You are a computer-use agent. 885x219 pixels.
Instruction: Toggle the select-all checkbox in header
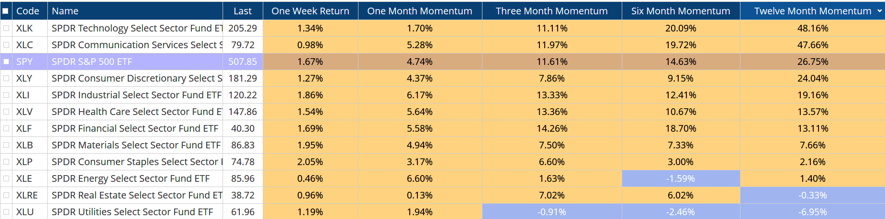pyautogui.click(x=5, y=11)
